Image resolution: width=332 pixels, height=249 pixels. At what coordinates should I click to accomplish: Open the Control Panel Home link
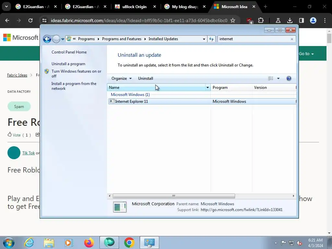coord(69,52)
